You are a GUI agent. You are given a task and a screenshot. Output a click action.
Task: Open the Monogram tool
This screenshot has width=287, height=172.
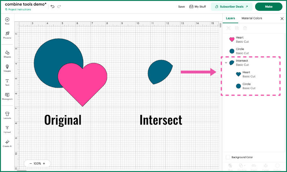pos(7,96)
